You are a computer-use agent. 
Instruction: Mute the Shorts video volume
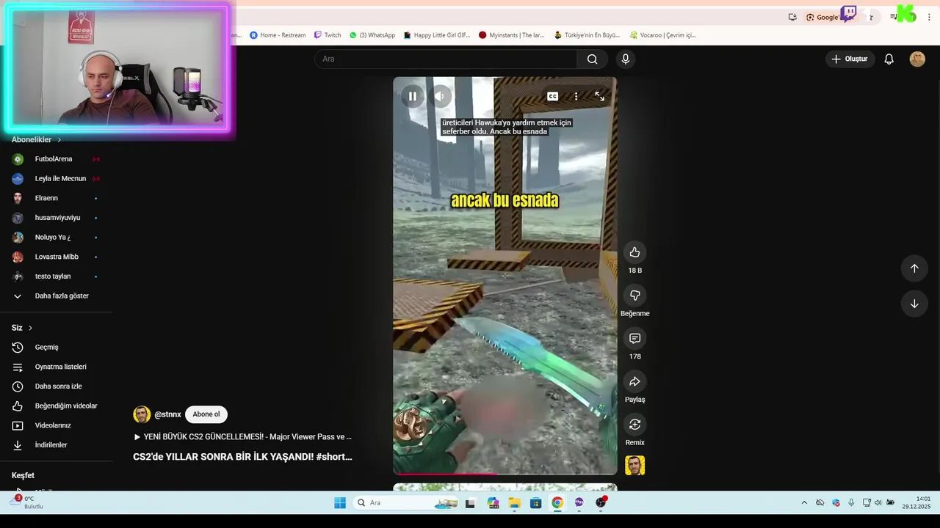(440, 96)
